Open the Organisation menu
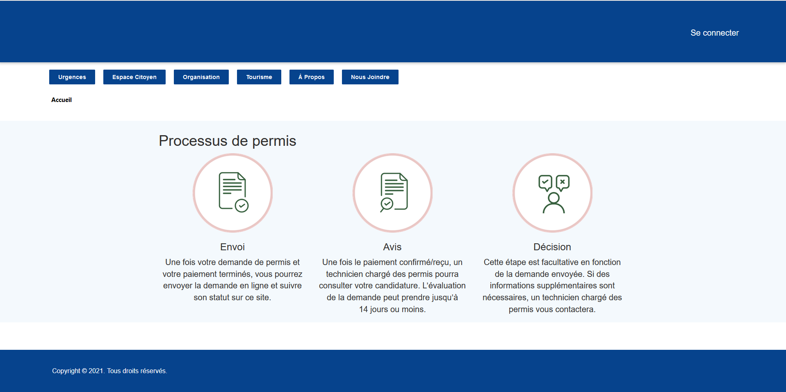Image resolution: width=786 pixels, height=392 pixels. coord(201,77)
